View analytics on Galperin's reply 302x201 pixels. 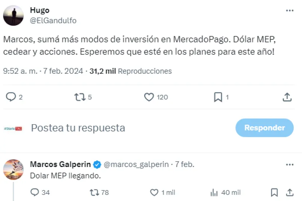click(x=214, y=192)
